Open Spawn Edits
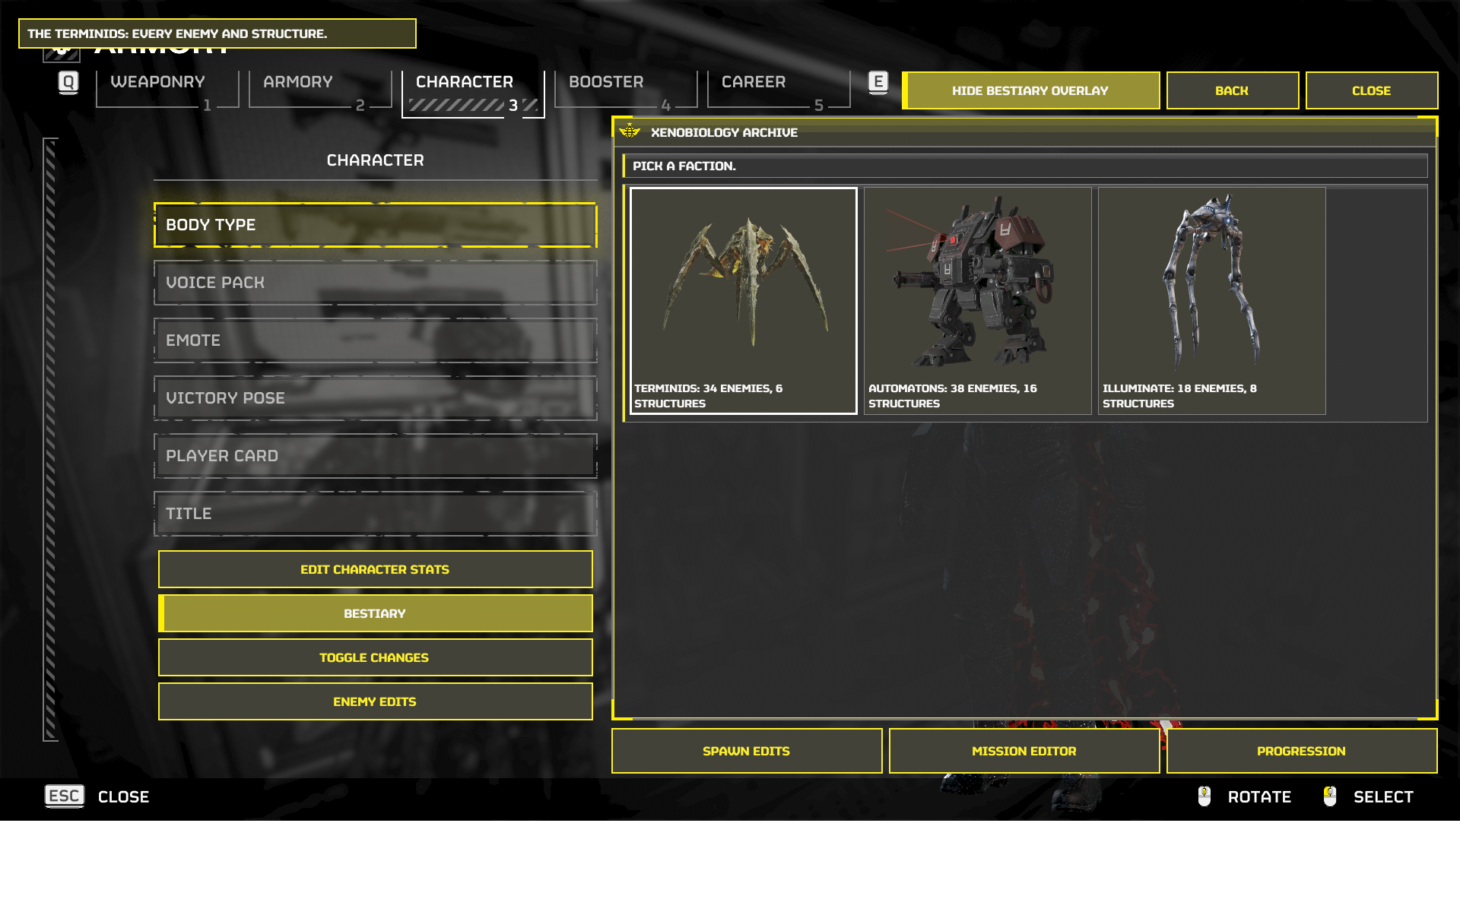The width and height of the screenshot is (1460, 918). click(x=747, y=751)
